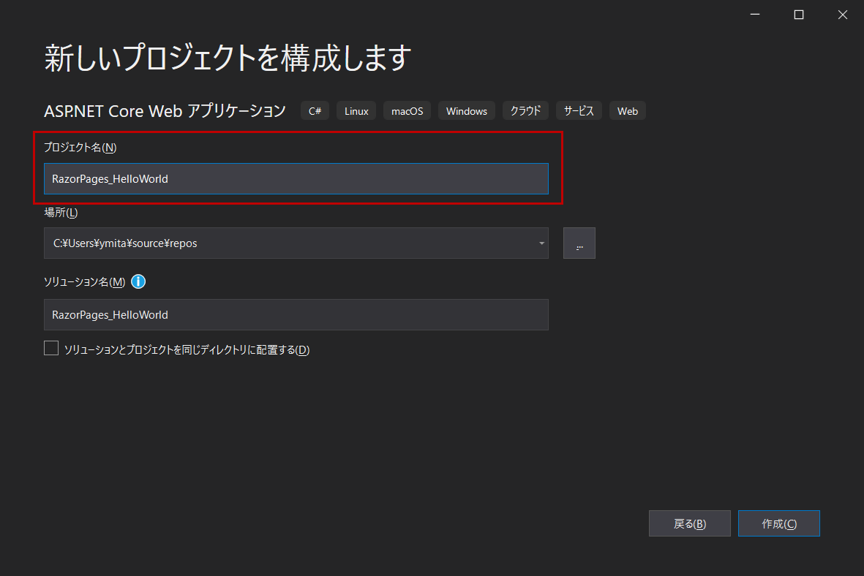
Task: Click the Linux tag
Action: pyautogui.click(x=356, y=110)
